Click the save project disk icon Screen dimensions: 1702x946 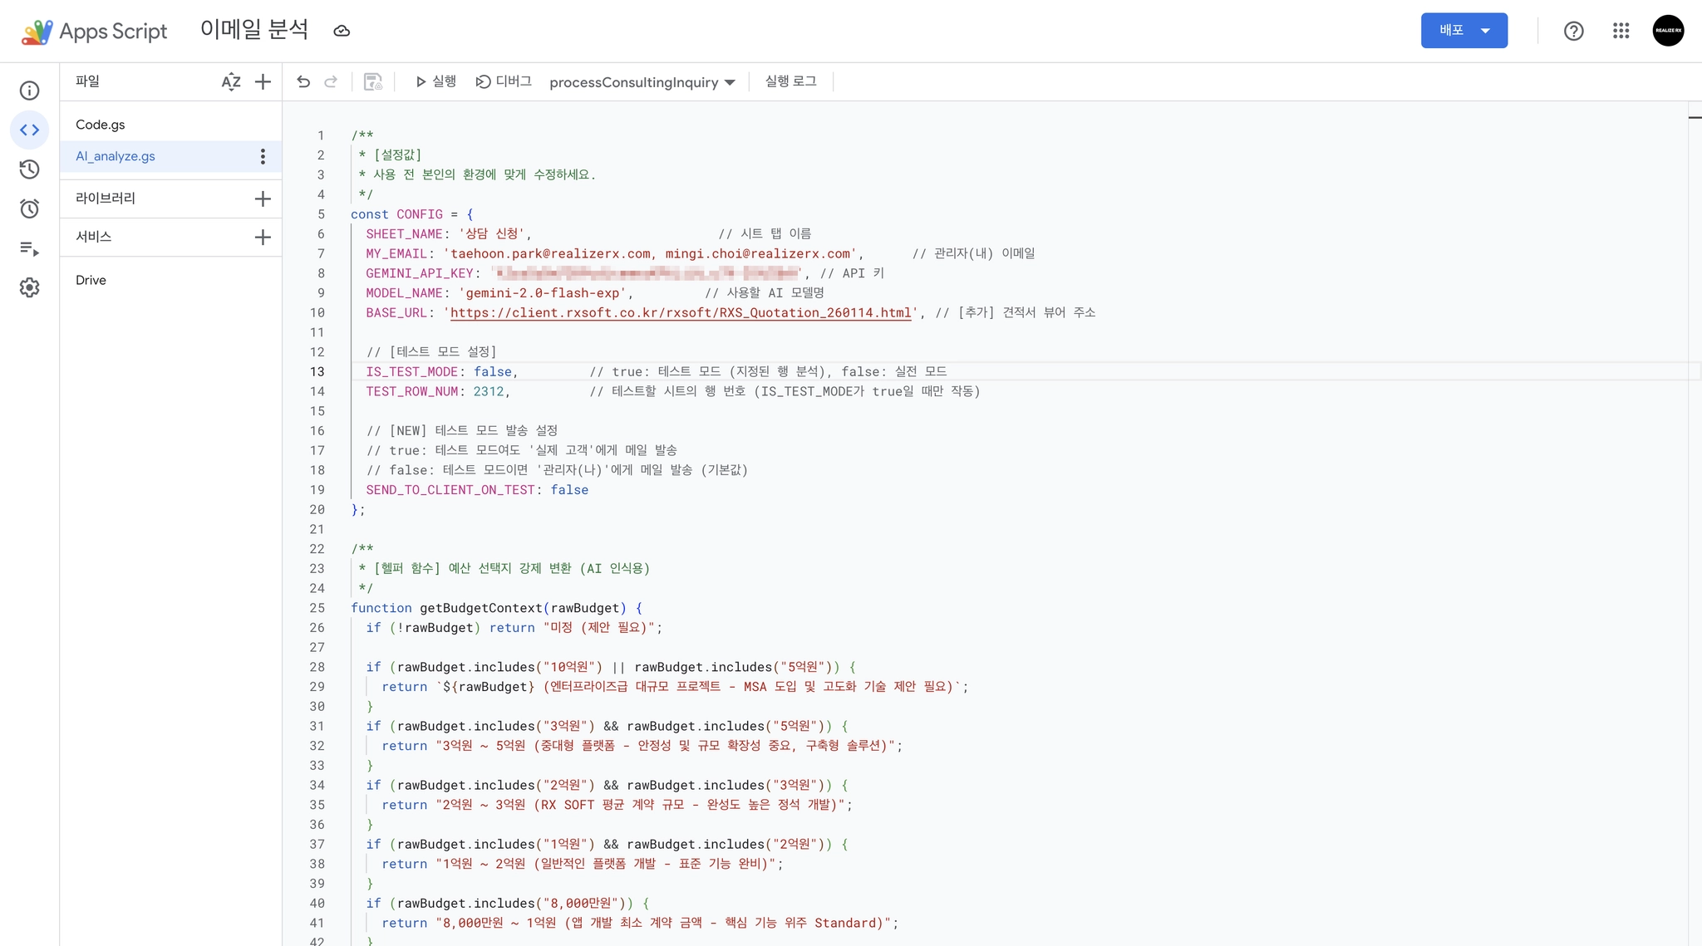tap(373, 81)
